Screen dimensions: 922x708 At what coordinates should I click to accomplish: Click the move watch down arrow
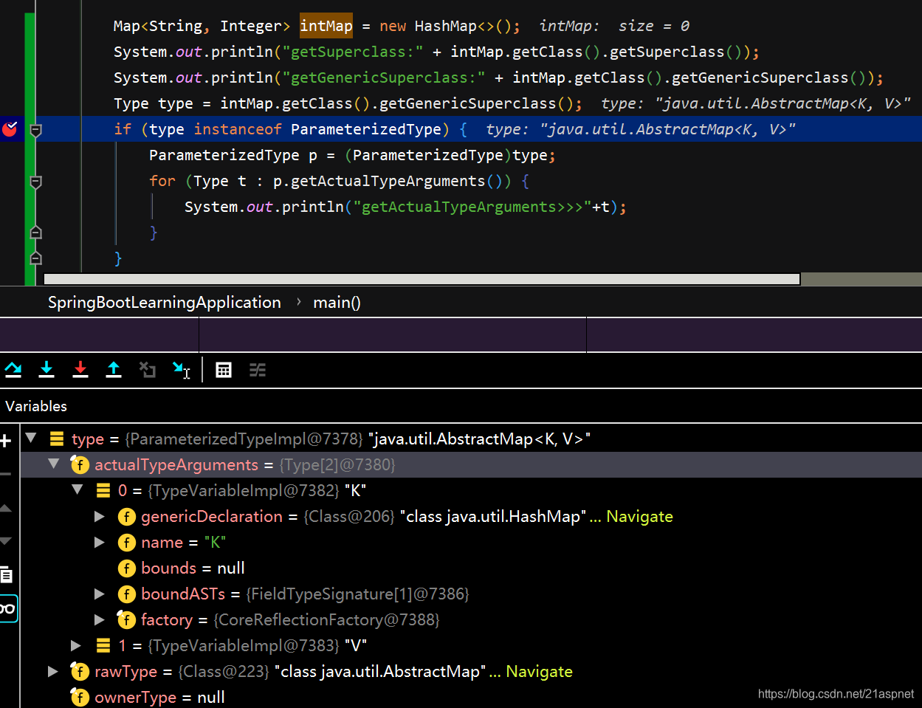[x=5, y=541]
